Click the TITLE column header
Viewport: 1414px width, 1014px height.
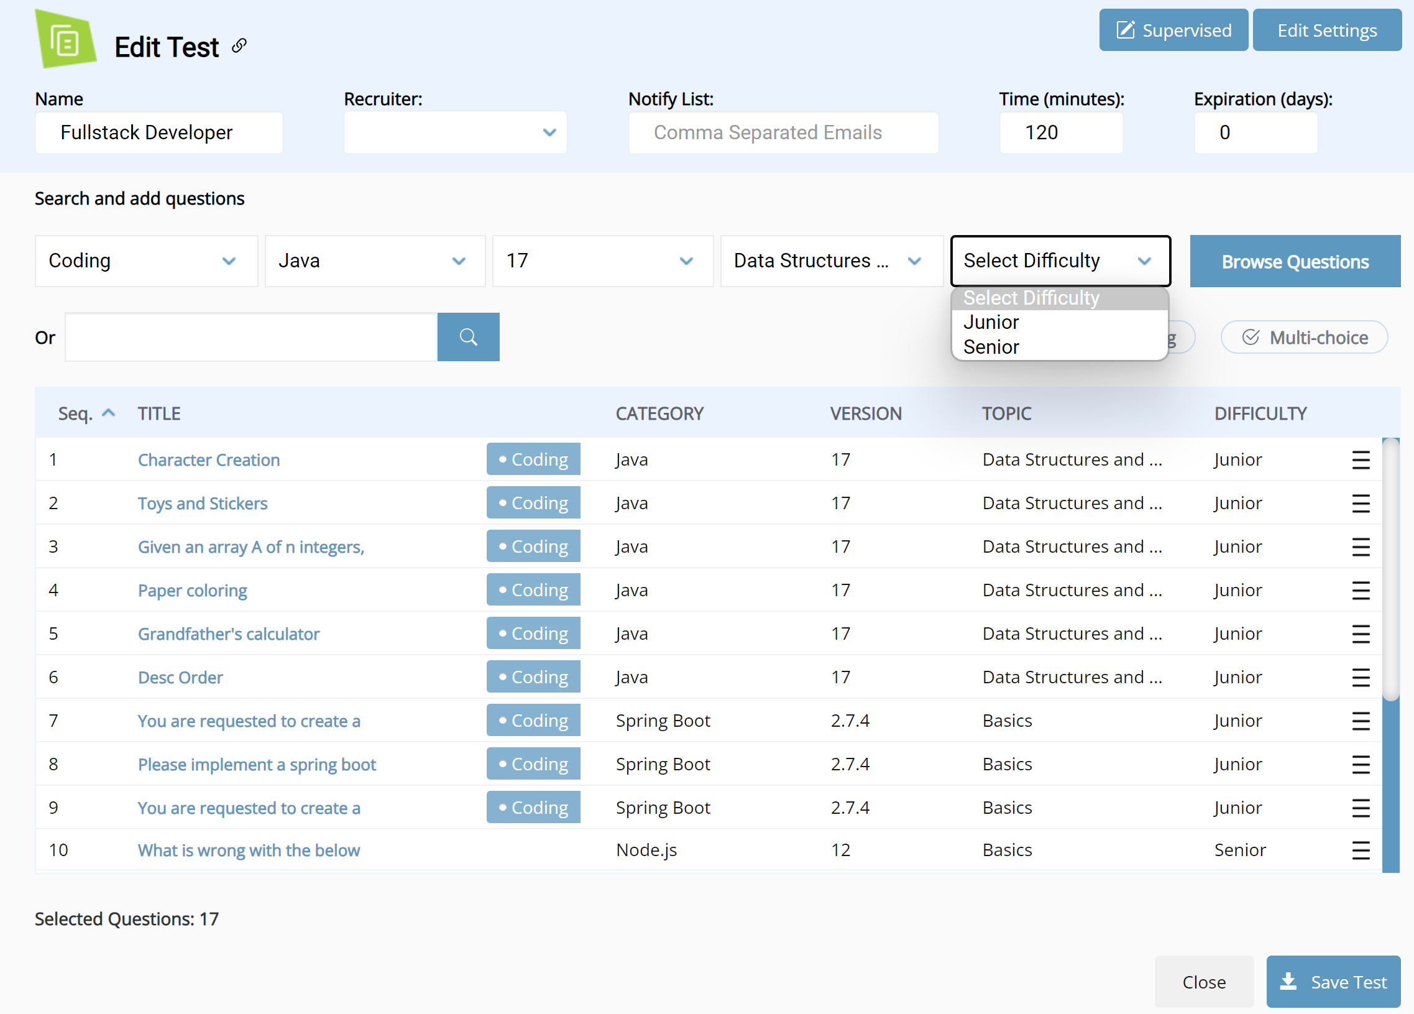159,413
